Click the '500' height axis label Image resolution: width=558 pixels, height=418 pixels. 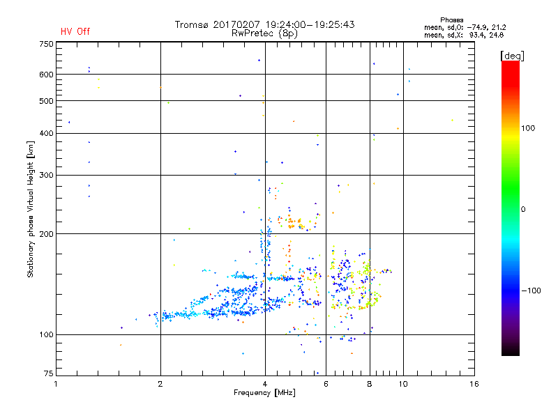tap(46, 101)
